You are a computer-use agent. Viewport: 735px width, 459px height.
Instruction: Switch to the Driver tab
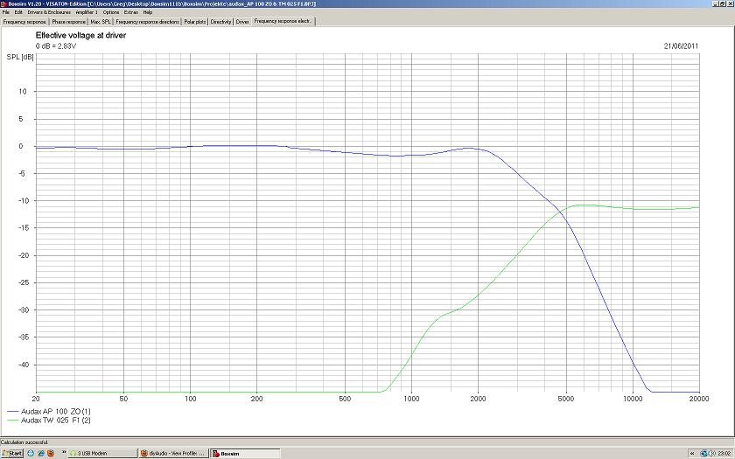[242, 22]
